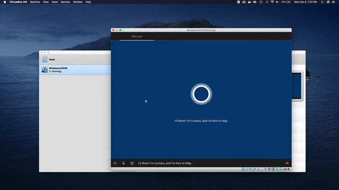Open volume control in macOS menu bar
This screenshot has height=190, width=339.
pos(277,2)
